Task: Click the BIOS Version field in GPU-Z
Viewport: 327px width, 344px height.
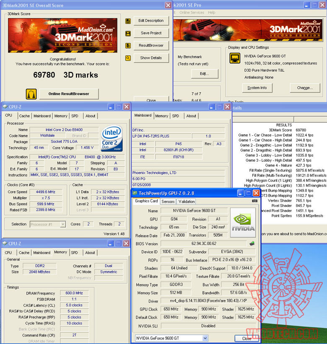Action: tap(204, 243)
